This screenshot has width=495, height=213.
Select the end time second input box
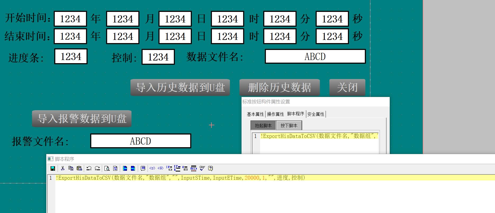[332, 36]
